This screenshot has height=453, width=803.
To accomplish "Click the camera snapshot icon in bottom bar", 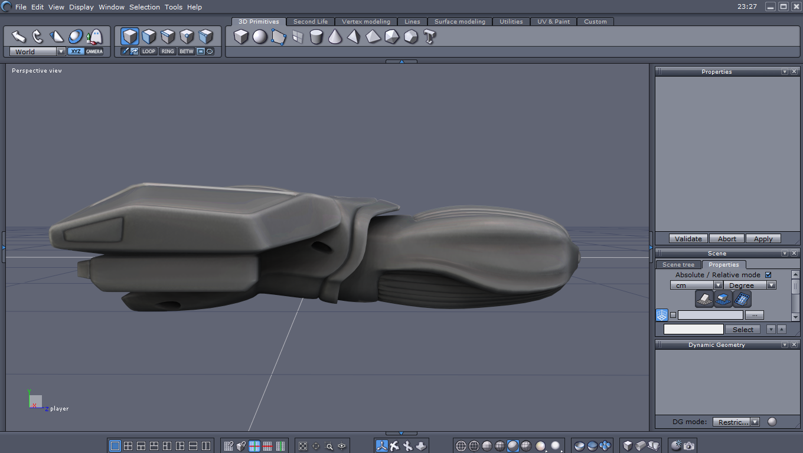I will [x=689, y=446].
